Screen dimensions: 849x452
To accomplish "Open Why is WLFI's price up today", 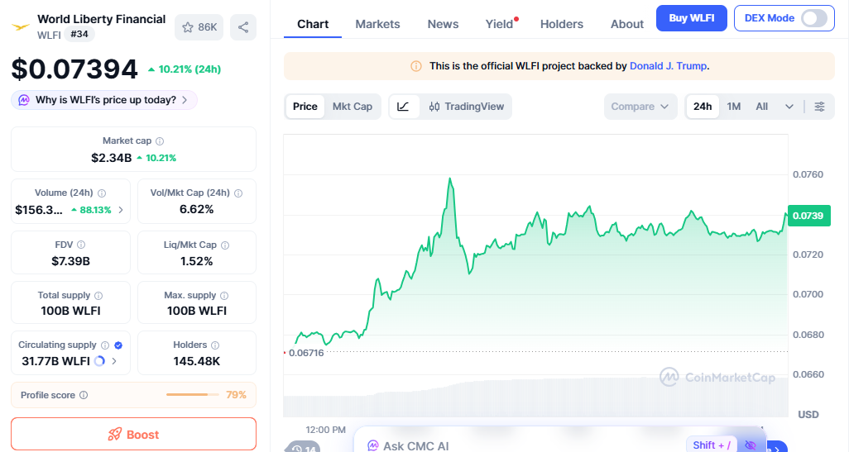I will coord(104,100).
